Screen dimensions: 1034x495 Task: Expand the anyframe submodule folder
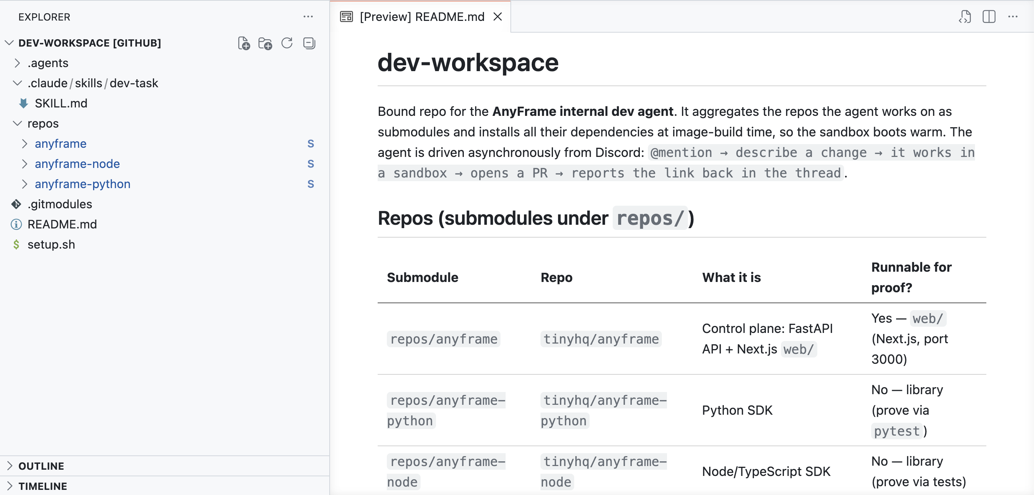[25, 144]
